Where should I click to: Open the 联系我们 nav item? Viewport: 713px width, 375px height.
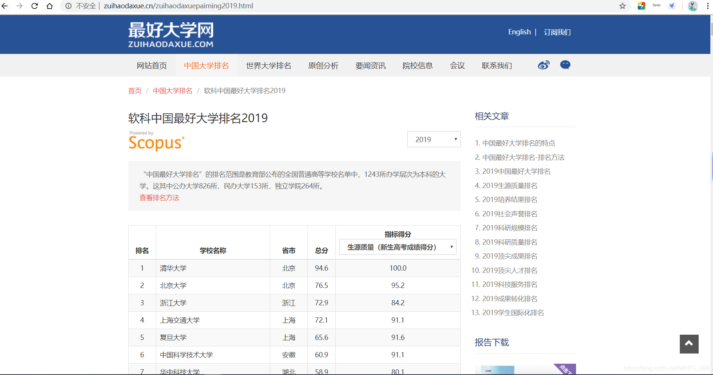coord(497,66)
